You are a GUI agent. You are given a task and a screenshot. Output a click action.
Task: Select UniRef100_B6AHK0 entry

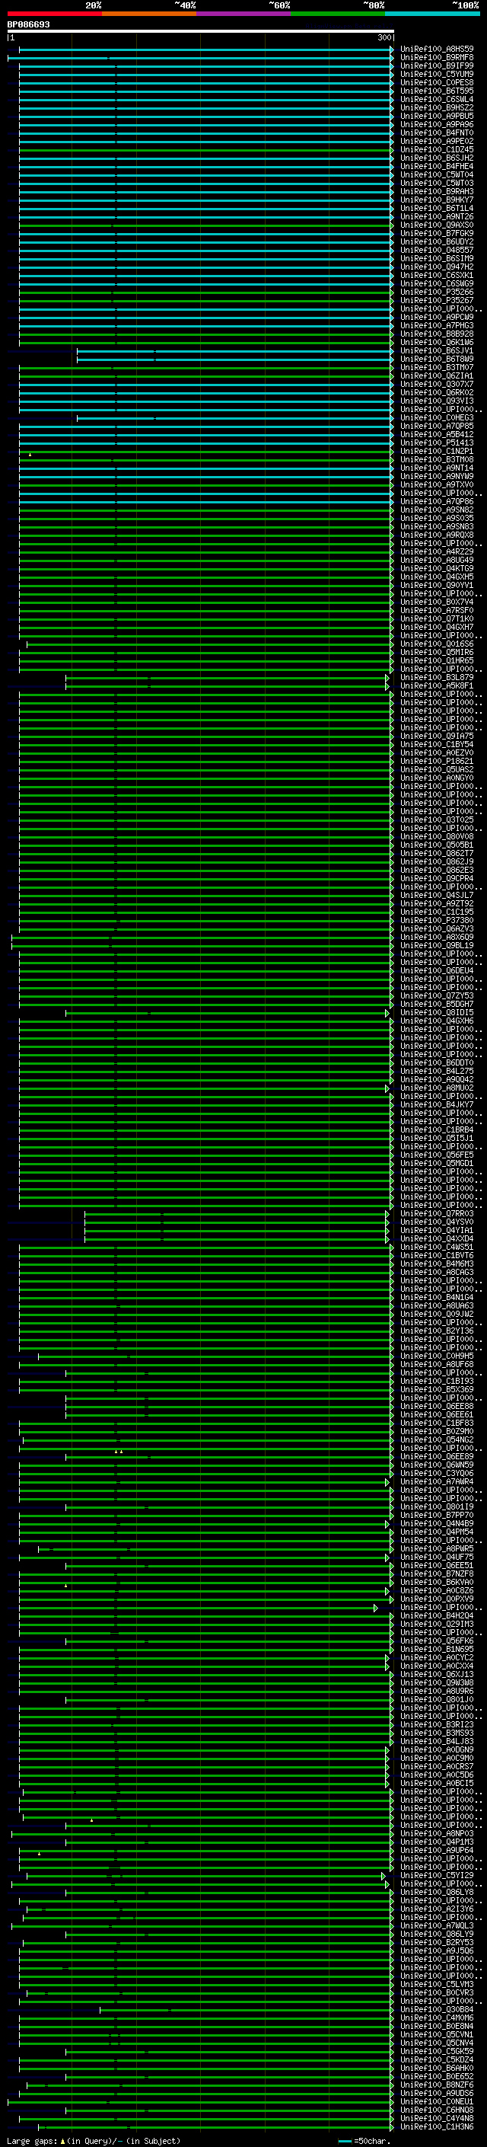coord(437,2068)
